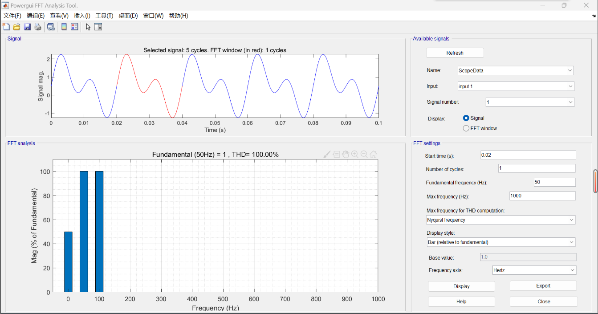Click the New Figure toolbar icon

(x=6, y=27)
